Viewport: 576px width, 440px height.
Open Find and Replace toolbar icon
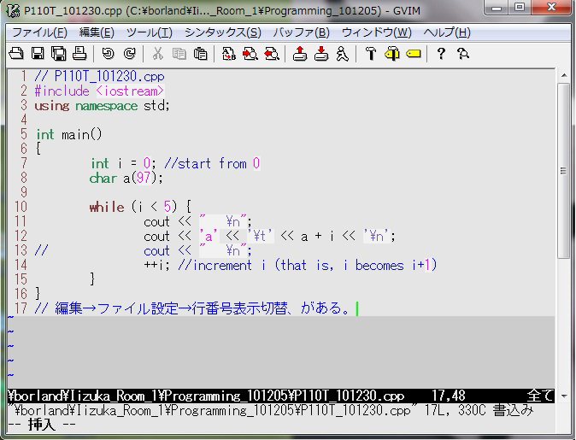229,54
